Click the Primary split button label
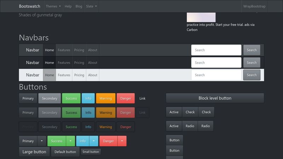Image resolution: width=283 pixels, height=159 pixels. (28, 141)
